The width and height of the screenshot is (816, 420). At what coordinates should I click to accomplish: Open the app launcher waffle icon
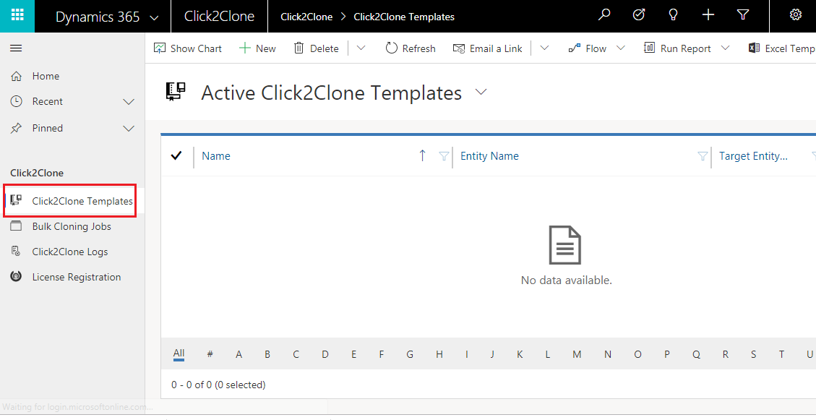pyautogui.click(x=17, y=16)
